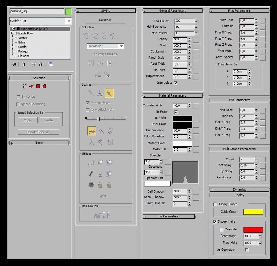The height and width of the screenshot is (266, 277).
Task: Select Edge in the modifier stack
Action: [x=22, y=42]
